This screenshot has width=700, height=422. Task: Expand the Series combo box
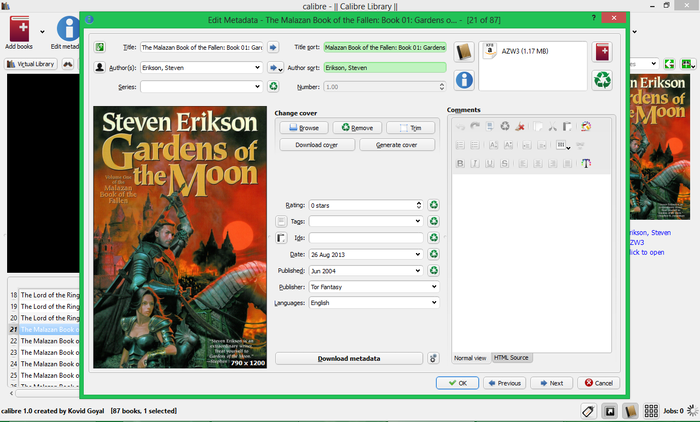258,86
